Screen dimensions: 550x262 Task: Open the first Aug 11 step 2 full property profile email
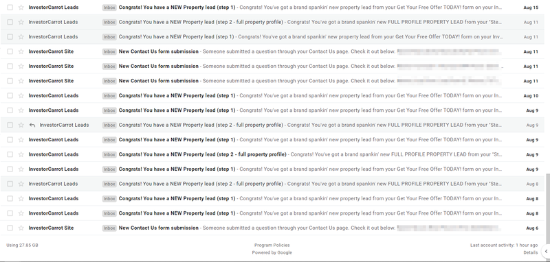pyautogui.click(x=272, y=22)
